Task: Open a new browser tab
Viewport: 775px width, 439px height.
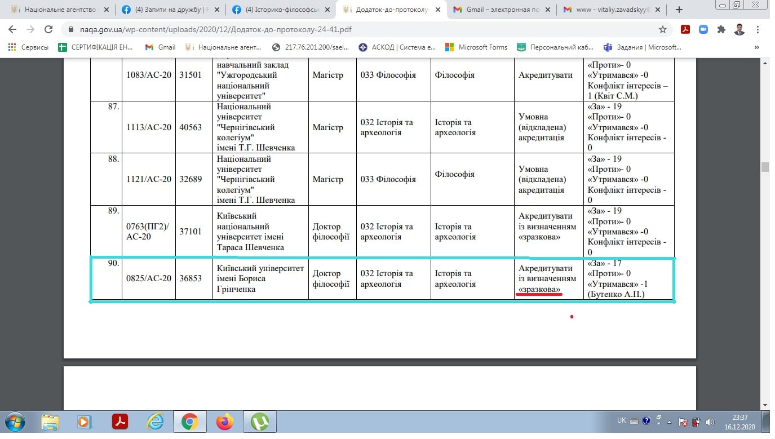Action: coord(679,10)
